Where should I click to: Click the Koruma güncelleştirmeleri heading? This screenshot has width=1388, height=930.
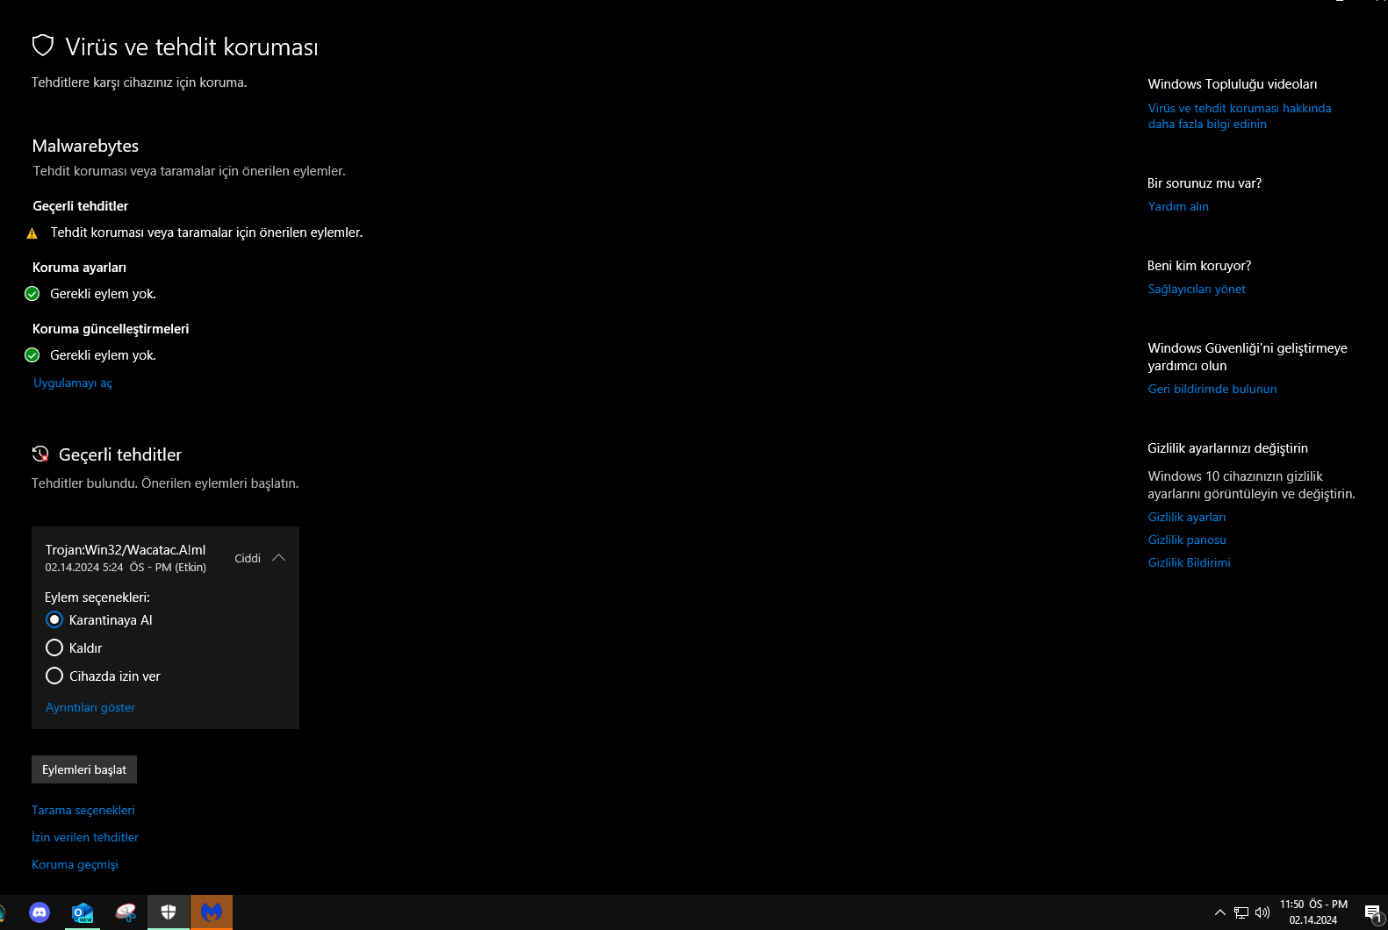pyautogui.click(x=111, y=329)
